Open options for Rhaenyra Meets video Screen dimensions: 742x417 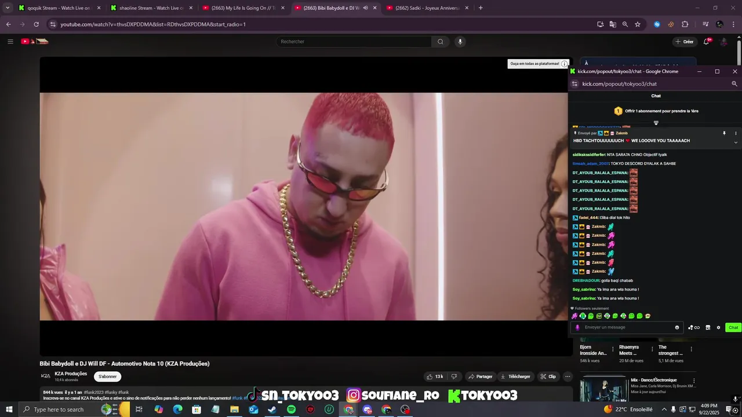pyautogui.click(x=652, y=349)
